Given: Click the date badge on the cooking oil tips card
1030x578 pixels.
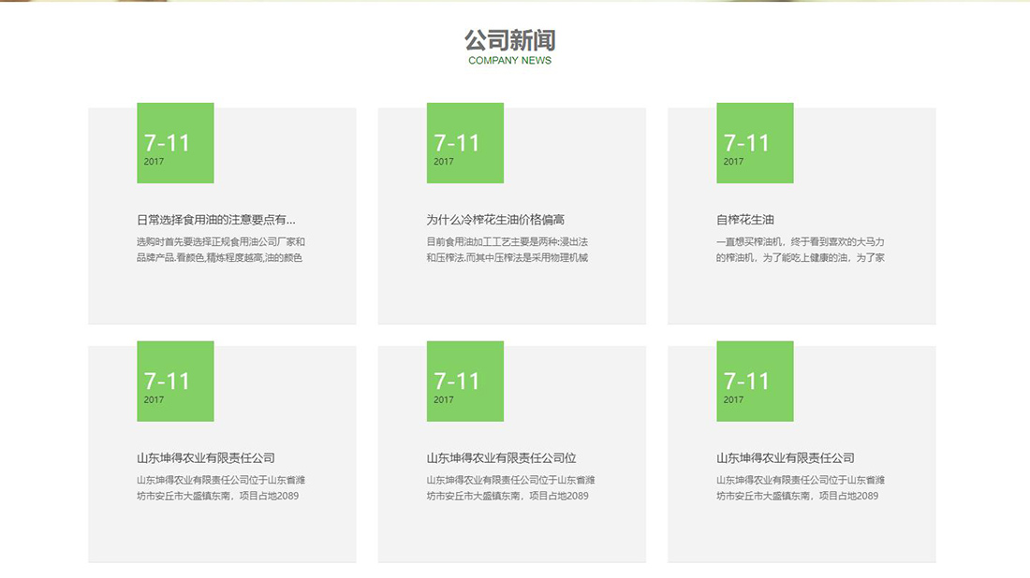Looking at the screenshot, I should pyautogui.click(x=175, y=143).
